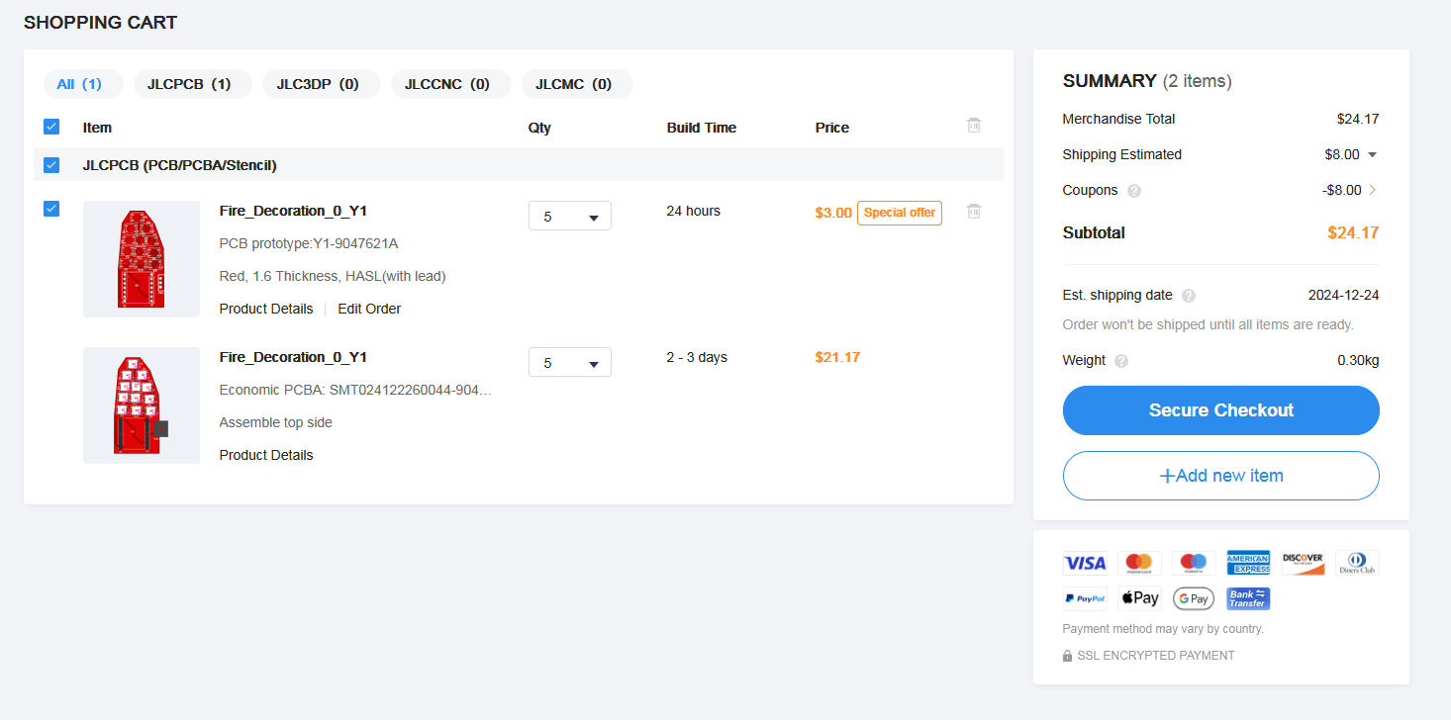The image size is (1451, 720).
Task: Expand the Shipping Estimated $8.00 dropdown arrow
Action: click(x=1372, y=155)
